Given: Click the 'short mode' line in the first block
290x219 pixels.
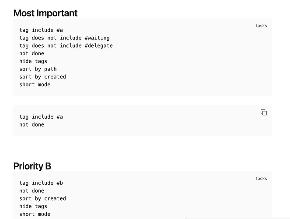Looking at the screenshot, I should point(35,85).
